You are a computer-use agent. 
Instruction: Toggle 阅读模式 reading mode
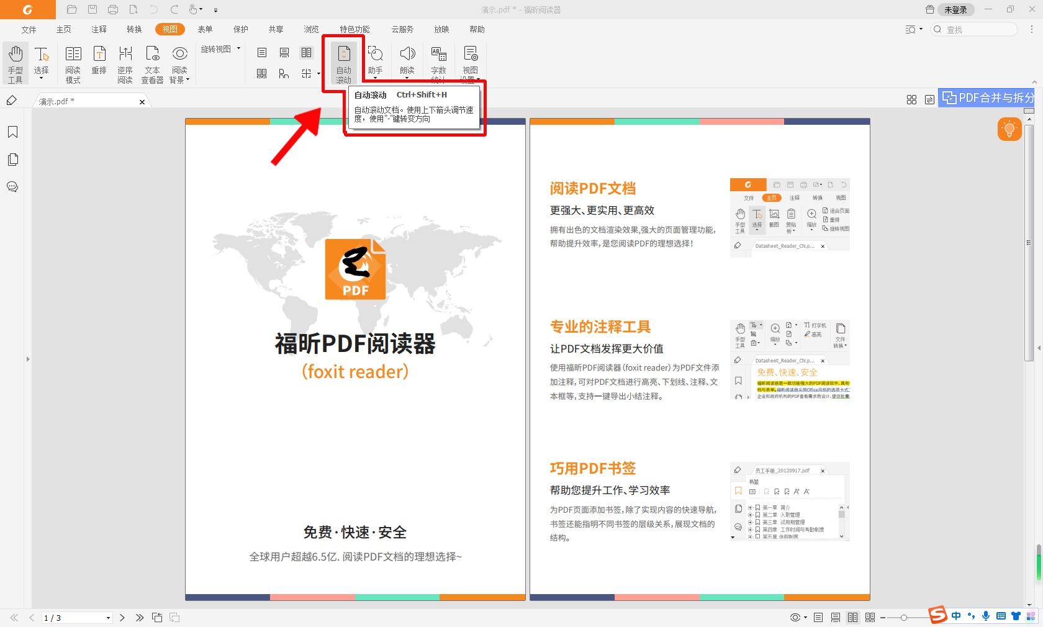tap(73, 62)
